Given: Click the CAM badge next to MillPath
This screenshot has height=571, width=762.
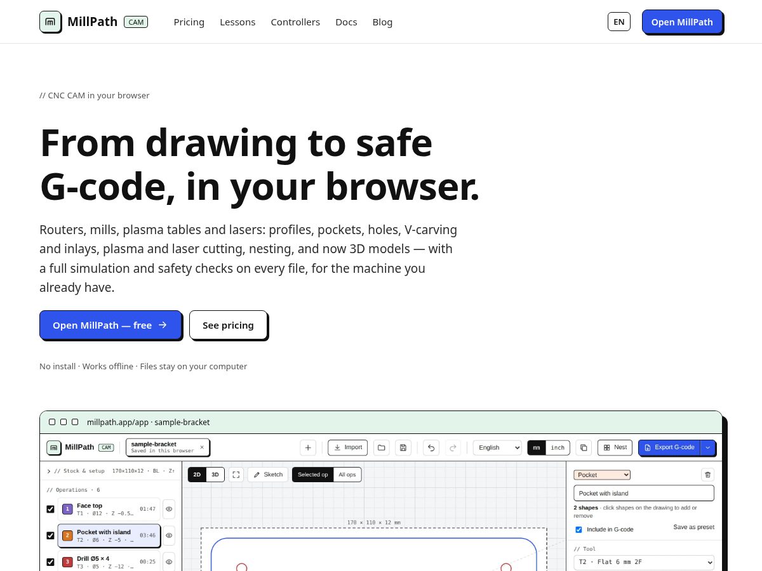Looking at the screenshot, I should pos(136,22).
